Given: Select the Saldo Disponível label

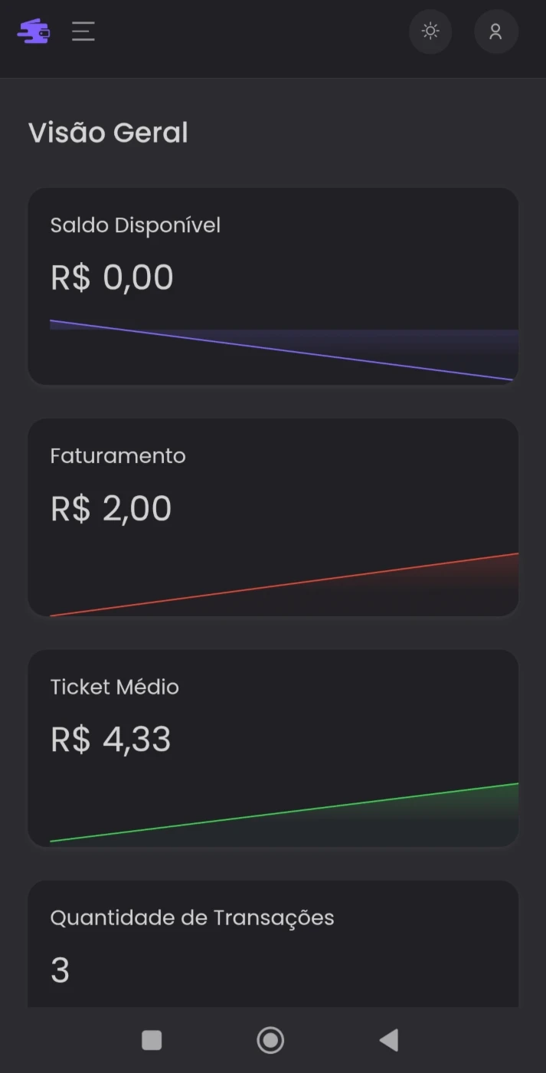Looking at the screenshot, I should [136, 225].
